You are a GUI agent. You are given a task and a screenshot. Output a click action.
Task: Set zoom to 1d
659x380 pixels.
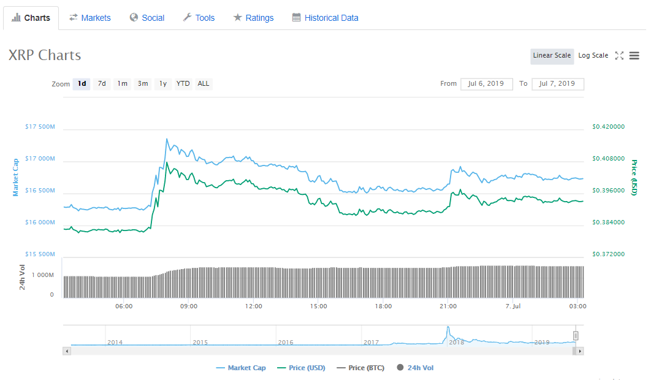point(82,83)
